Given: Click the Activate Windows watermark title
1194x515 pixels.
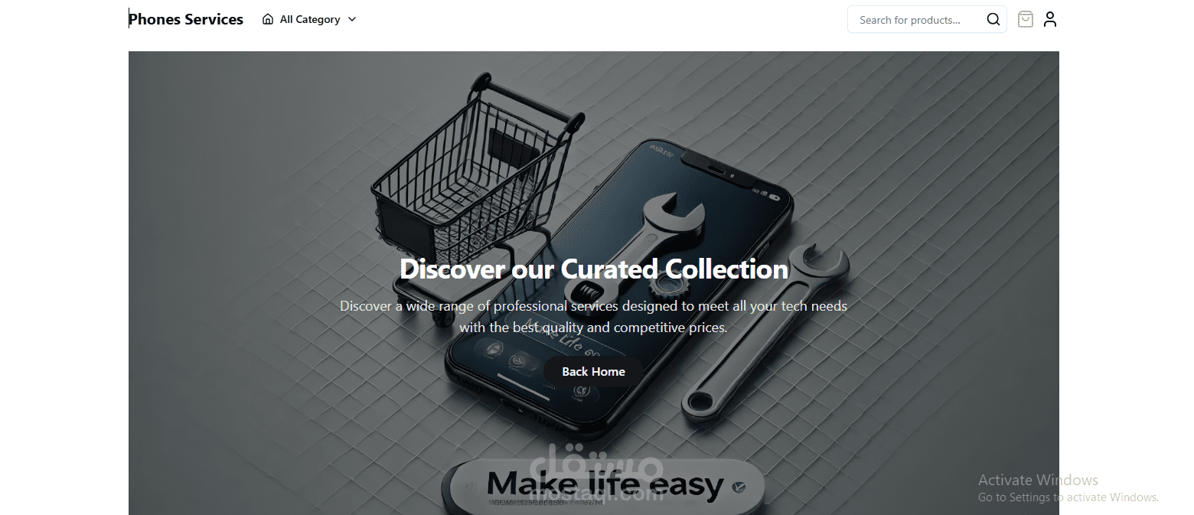Looking at the screenshot, I should pos(1038,480).
